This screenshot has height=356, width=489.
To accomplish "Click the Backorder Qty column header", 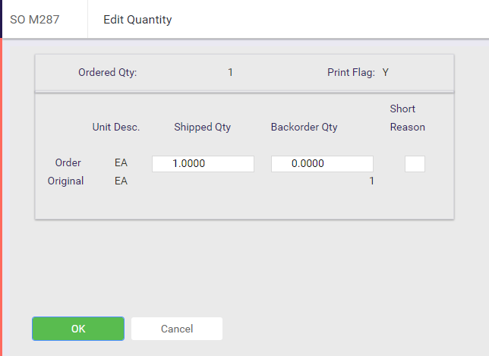I will click(304, 128).
